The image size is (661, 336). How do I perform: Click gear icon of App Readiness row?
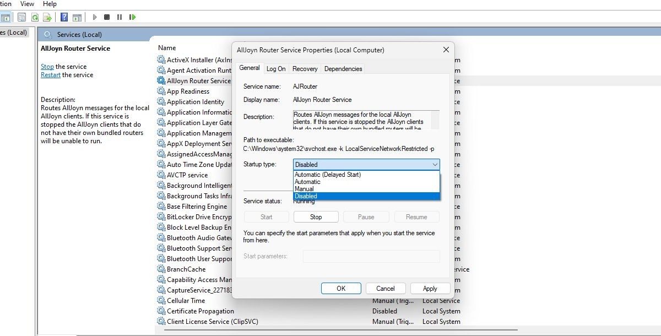pyautogui.click(x=161, y=91)
